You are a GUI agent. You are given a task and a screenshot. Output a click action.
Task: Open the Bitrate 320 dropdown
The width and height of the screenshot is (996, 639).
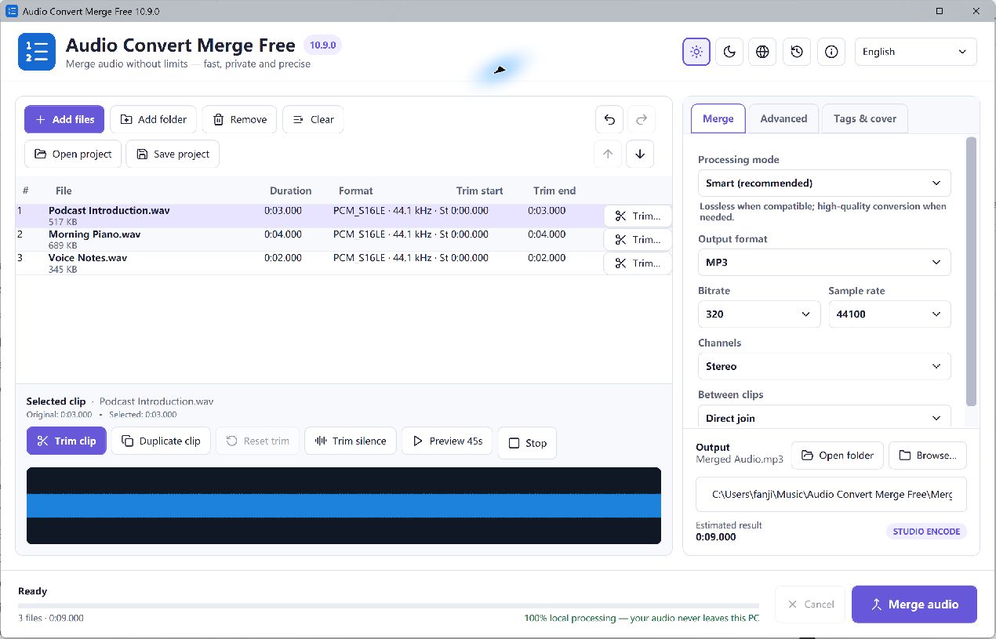(759, 314)
